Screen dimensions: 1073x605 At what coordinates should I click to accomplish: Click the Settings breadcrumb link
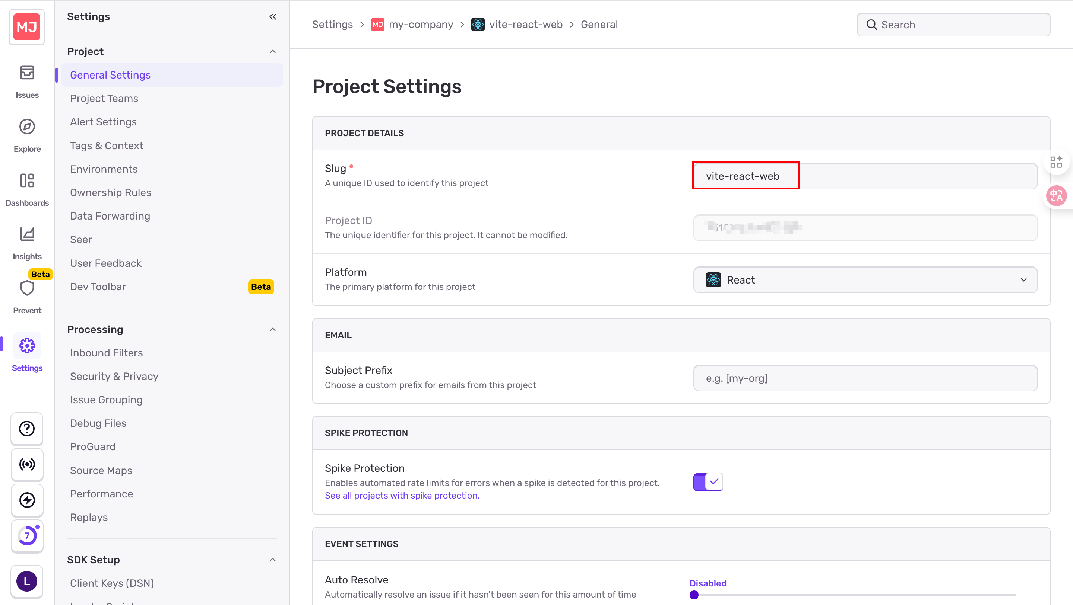click(332, 25)
